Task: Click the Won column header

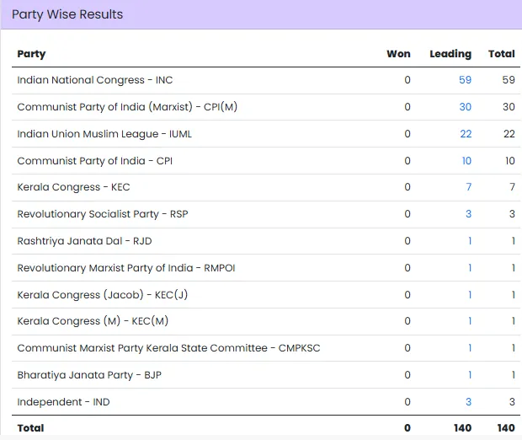Action: tap(398, 54)
